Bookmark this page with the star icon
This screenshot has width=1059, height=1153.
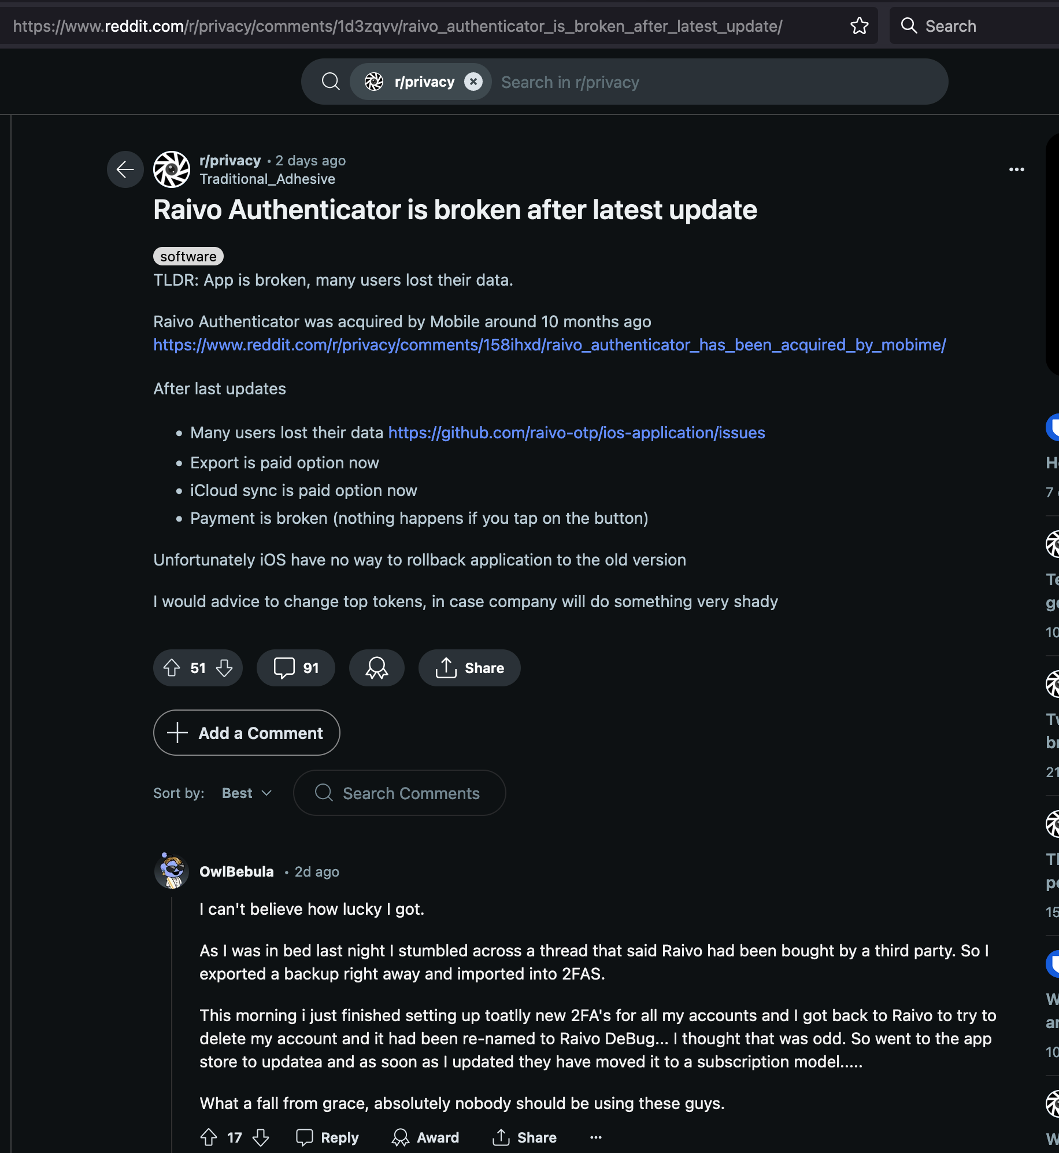coord(859,26)
